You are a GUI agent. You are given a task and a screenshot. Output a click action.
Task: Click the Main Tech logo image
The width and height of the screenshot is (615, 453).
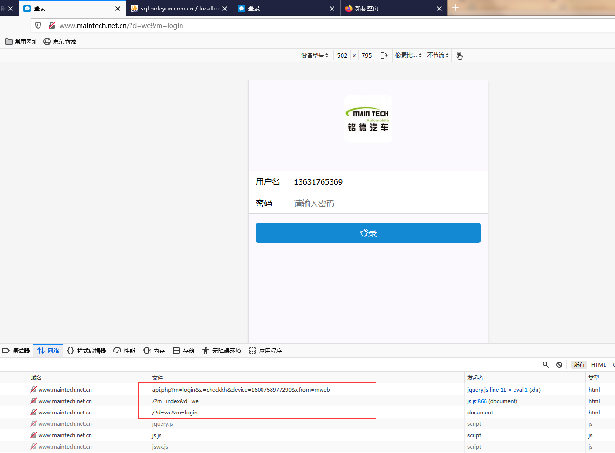point(368,119)
